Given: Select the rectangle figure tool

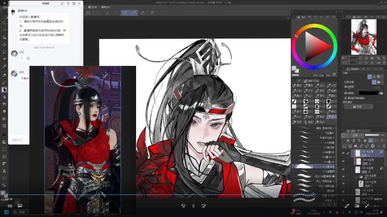Looking at the screenshot, I should tap(4, 149).
